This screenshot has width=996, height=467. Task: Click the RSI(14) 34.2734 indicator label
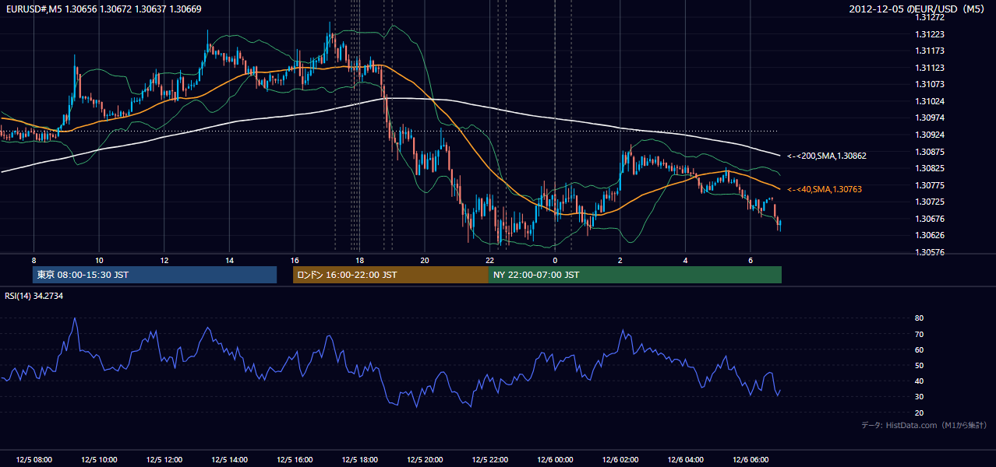(x=34, y=296)
